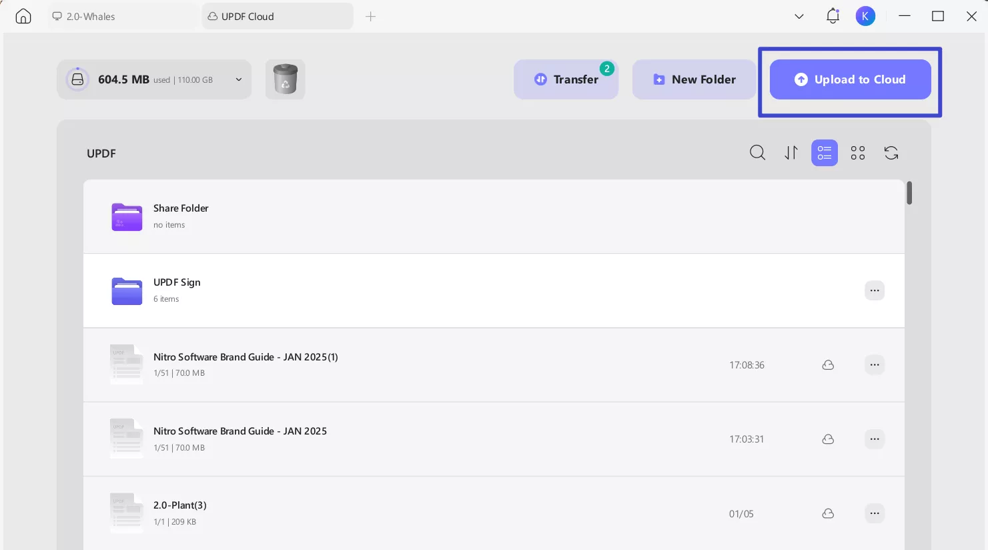Search files in UPDF Cloud
This screenshot has height=550, width=988.
coord(757,153)
